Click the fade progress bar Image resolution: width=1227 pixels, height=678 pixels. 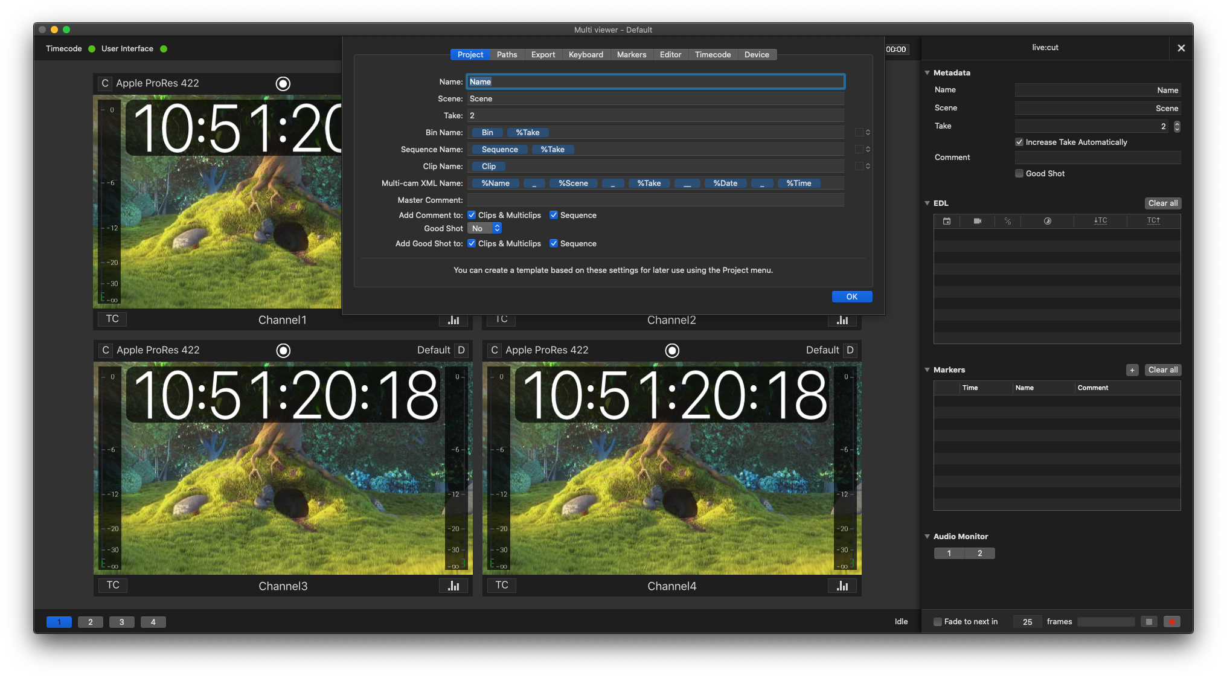(x=1106, y=622)
